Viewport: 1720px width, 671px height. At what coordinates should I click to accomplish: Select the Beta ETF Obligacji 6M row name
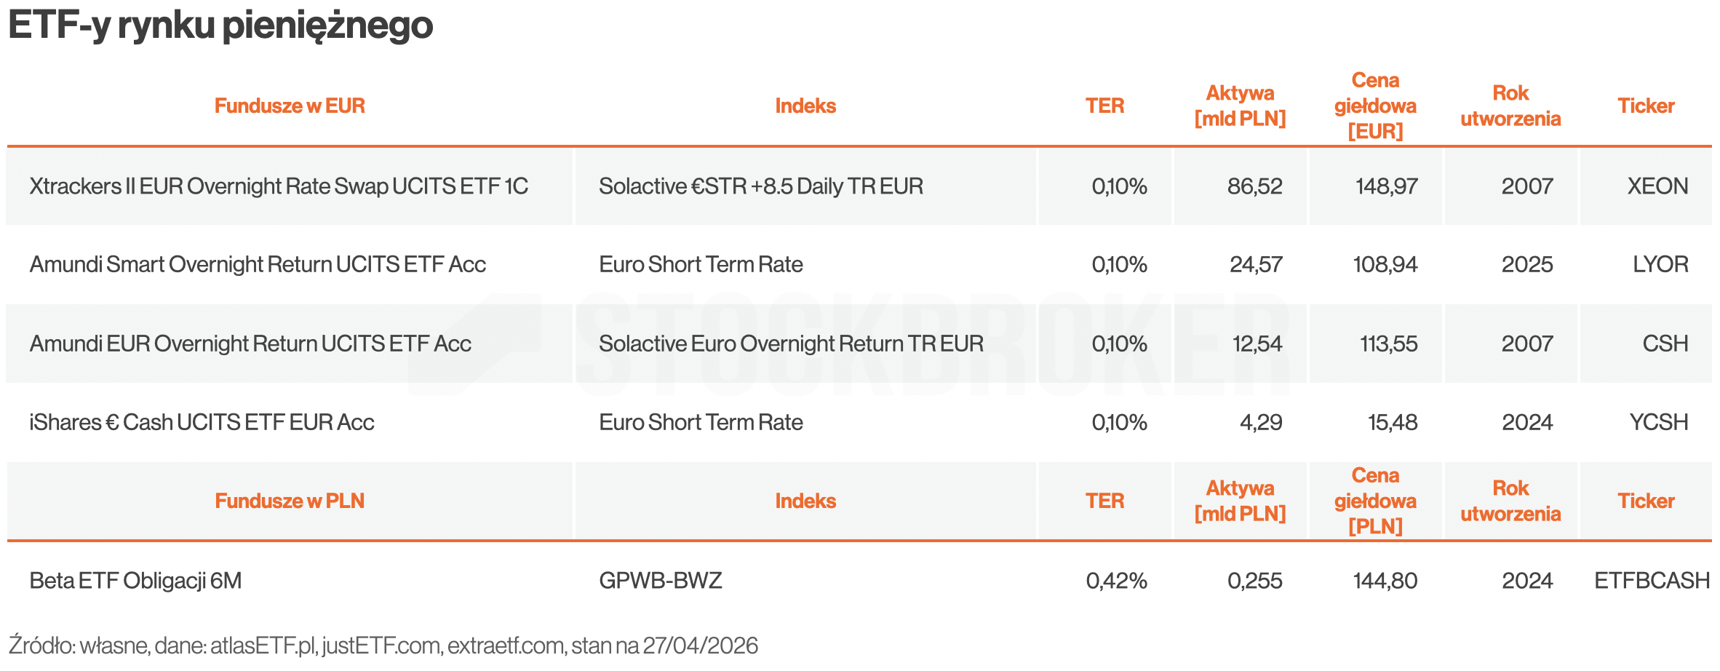tap(135, 581)
